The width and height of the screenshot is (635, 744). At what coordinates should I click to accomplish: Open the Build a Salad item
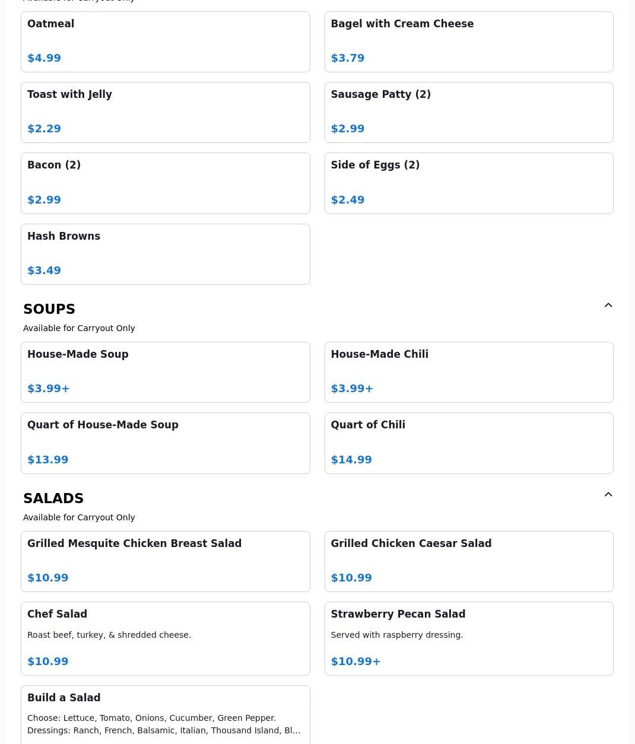click(x=165, y=714)
